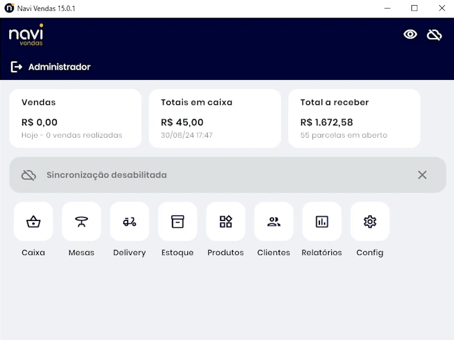Open the Estoque box icon
The image size is (454, 340).
[x=178, y=222]
